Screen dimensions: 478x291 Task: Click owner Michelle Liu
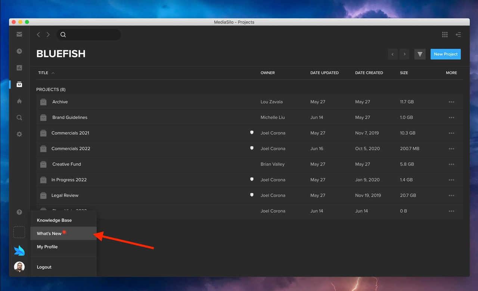(273, 118)
